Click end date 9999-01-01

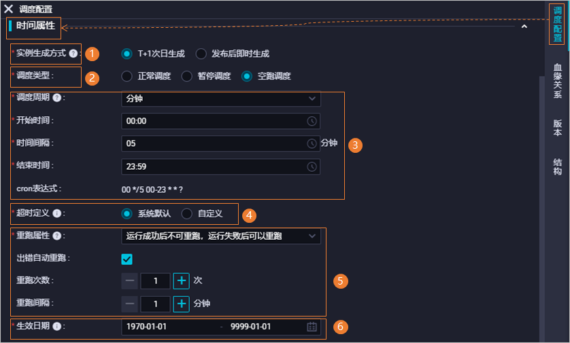point(250,327)
